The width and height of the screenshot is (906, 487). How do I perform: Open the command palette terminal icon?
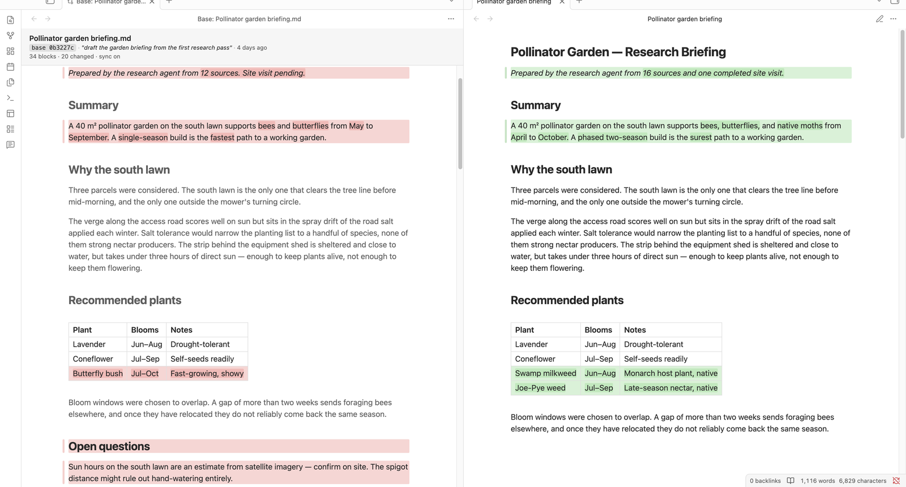[10, 98]
